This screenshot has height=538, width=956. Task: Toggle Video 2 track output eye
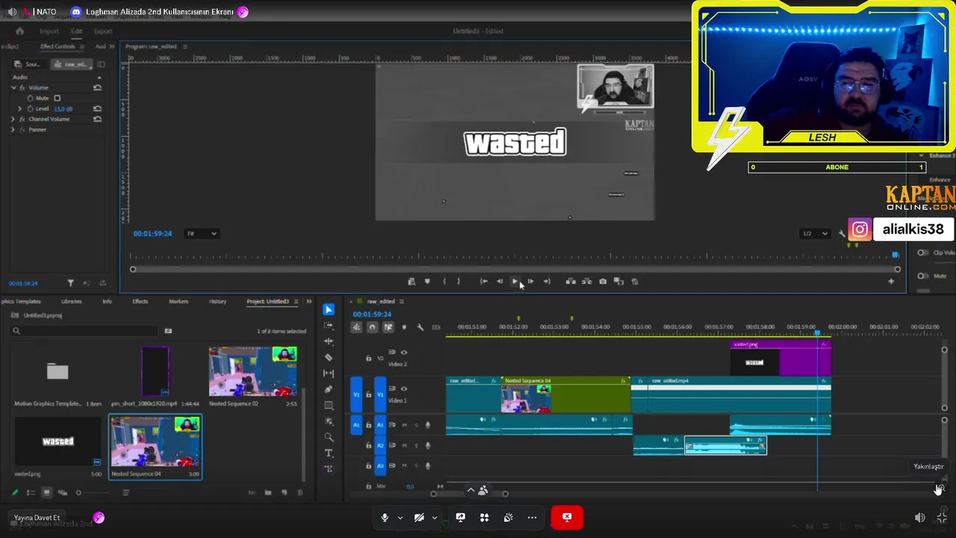pyautogui.click(x=403, y=353)
